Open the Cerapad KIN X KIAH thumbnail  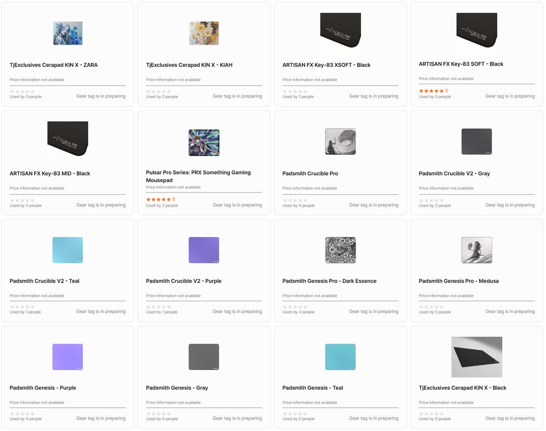tap(204, 33)
